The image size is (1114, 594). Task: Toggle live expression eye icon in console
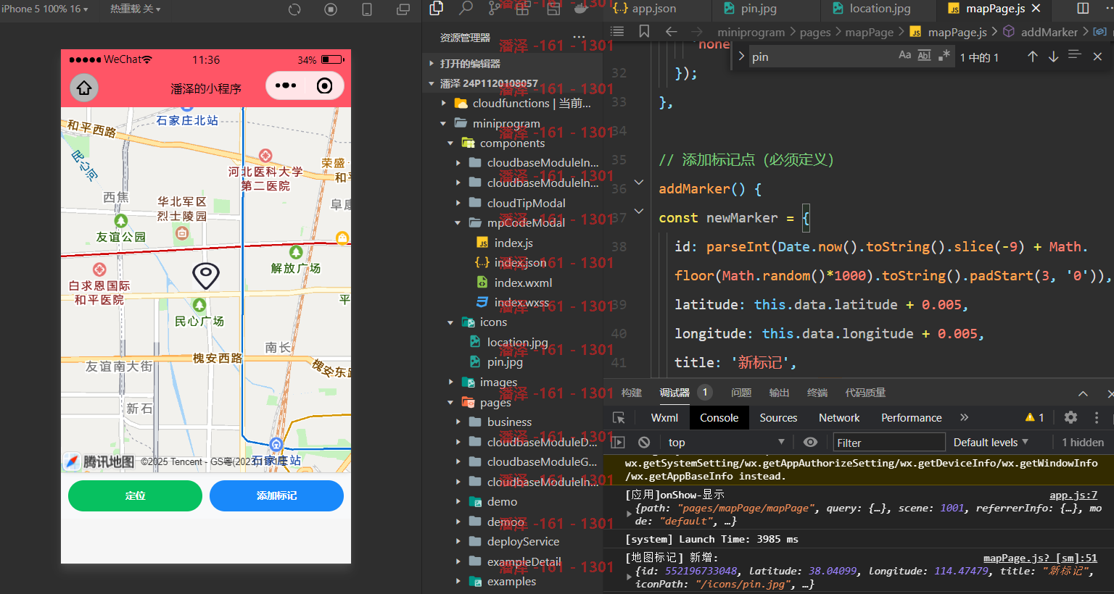coord(811,442)
